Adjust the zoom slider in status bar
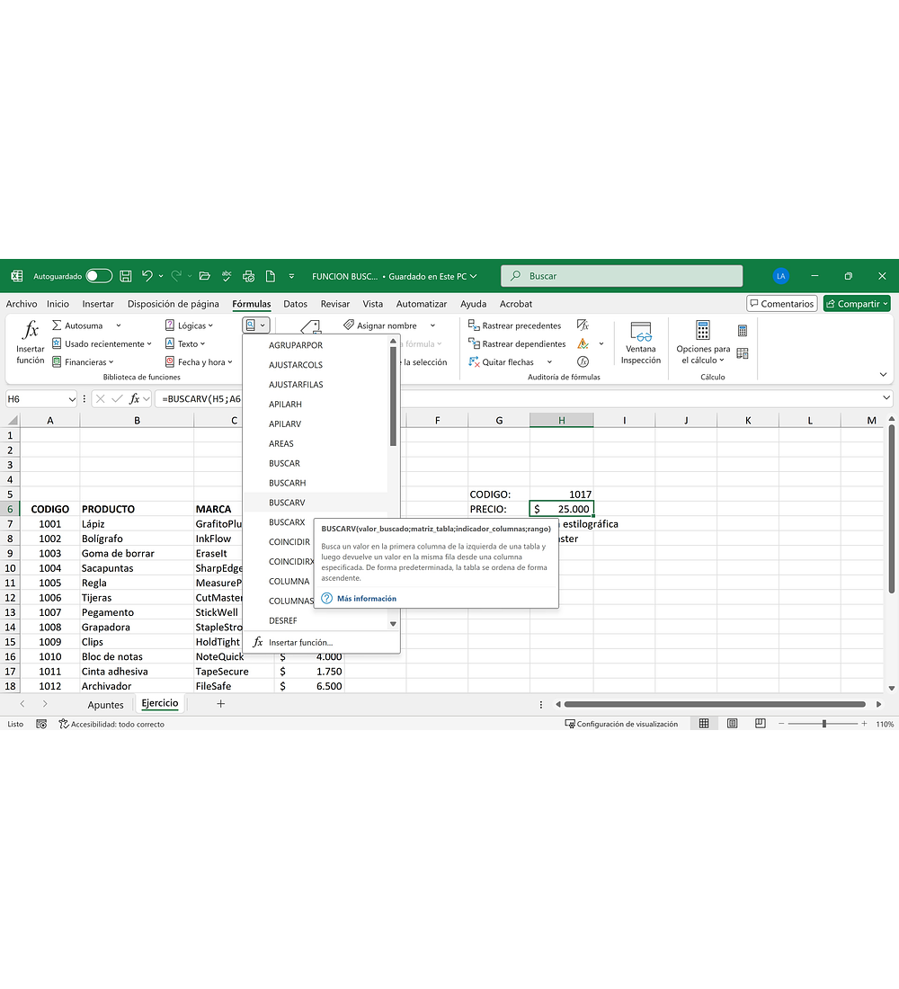 [x=823, y=724]
